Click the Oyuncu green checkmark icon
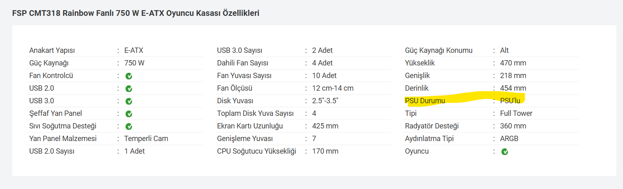 (505, 152)
